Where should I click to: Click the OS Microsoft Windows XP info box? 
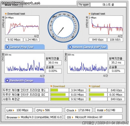(x=94, y=117)
